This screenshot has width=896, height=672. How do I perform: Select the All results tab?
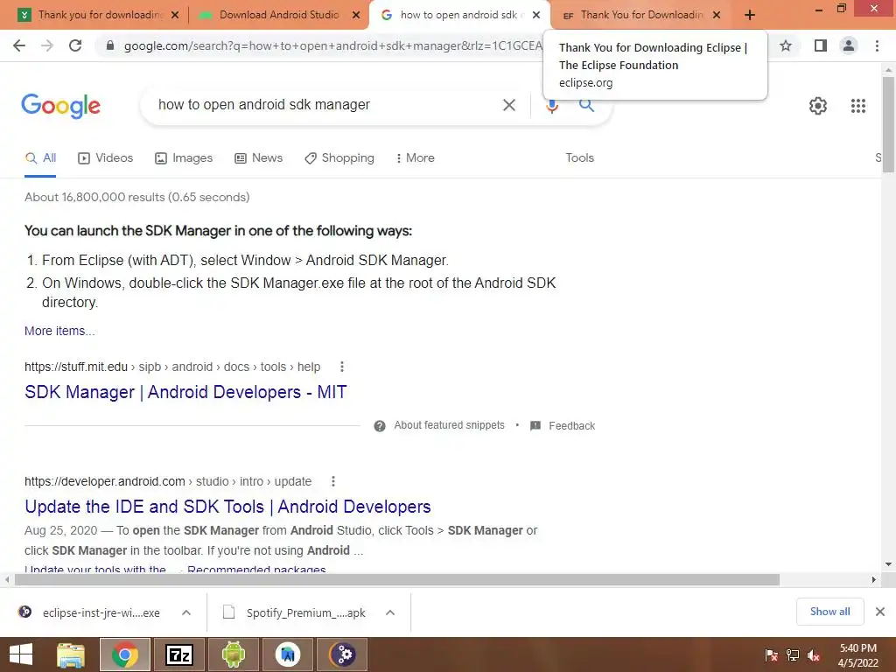40,158
